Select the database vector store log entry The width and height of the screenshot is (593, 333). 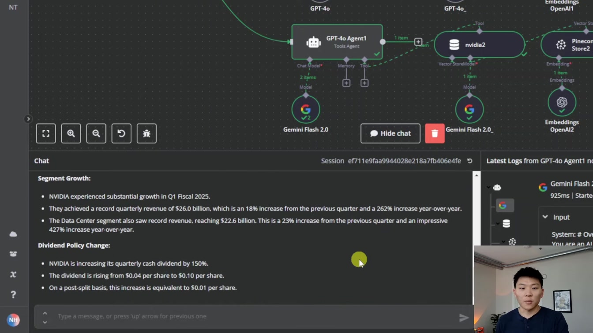click(507, 223)
